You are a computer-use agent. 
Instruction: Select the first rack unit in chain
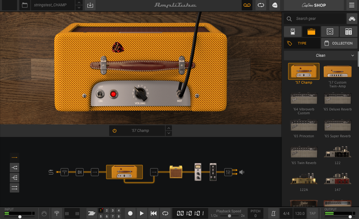click(198, 172)
